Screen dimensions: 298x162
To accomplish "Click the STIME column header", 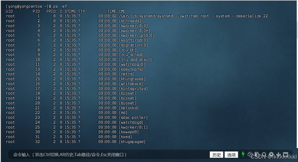I will (70, 11).
